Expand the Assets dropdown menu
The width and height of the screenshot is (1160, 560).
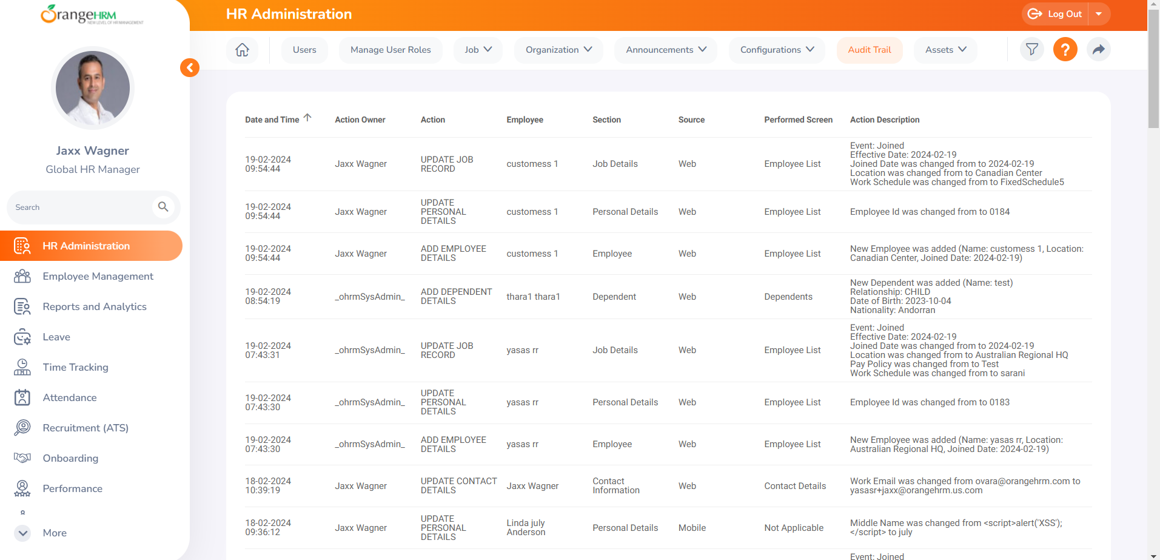(945, 50)
